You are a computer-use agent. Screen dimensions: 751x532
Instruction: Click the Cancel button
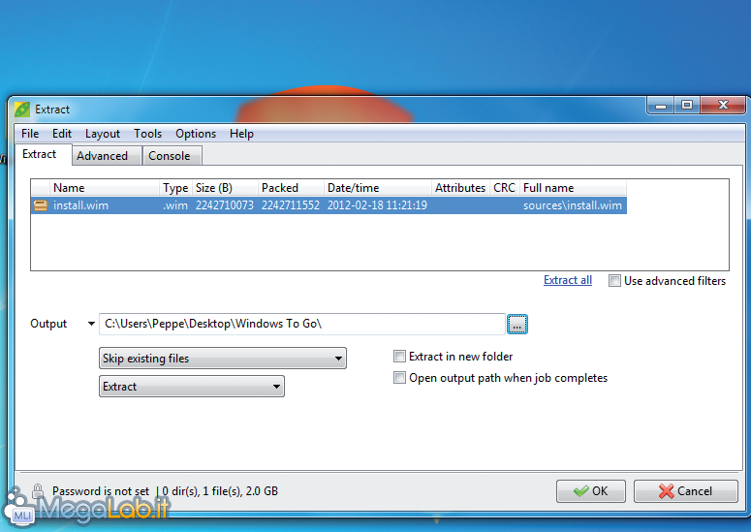pos(686,491)
